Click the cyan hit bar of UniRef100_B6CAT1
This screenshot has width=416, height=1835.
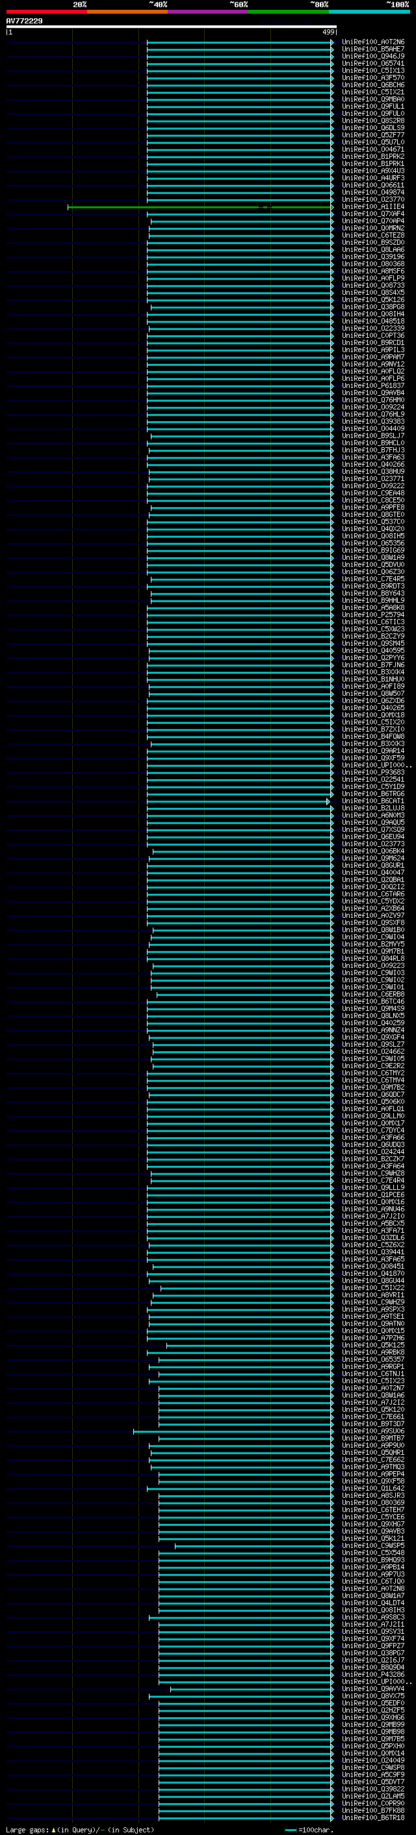239,801
